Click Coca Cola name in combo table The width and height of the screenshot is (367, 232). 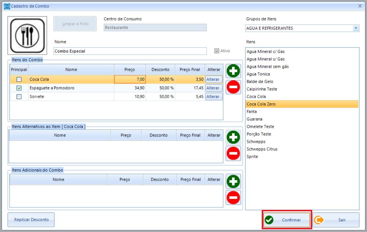click(71, 80)
